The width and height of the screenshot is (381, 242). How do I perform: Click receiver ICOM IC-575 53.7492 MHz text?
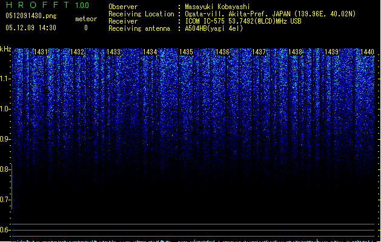(x=243, y=21)
